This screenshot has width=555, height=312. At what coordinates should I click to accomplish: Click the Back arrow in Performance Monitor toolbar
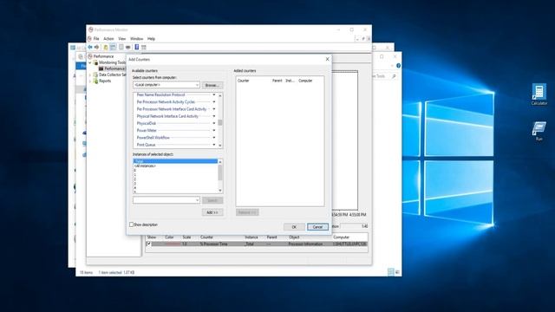click(x=90, y=47)
